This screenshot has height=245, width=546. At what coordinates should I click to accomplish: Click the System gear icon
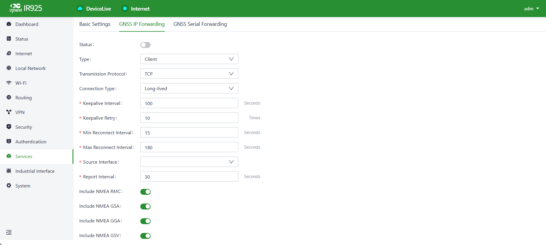coord(9,186)
